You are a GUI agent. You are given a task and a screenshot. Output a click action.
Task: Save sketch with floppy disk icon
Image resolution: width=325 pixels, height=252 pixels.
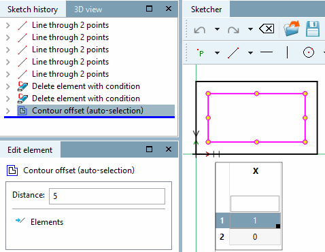313,29
